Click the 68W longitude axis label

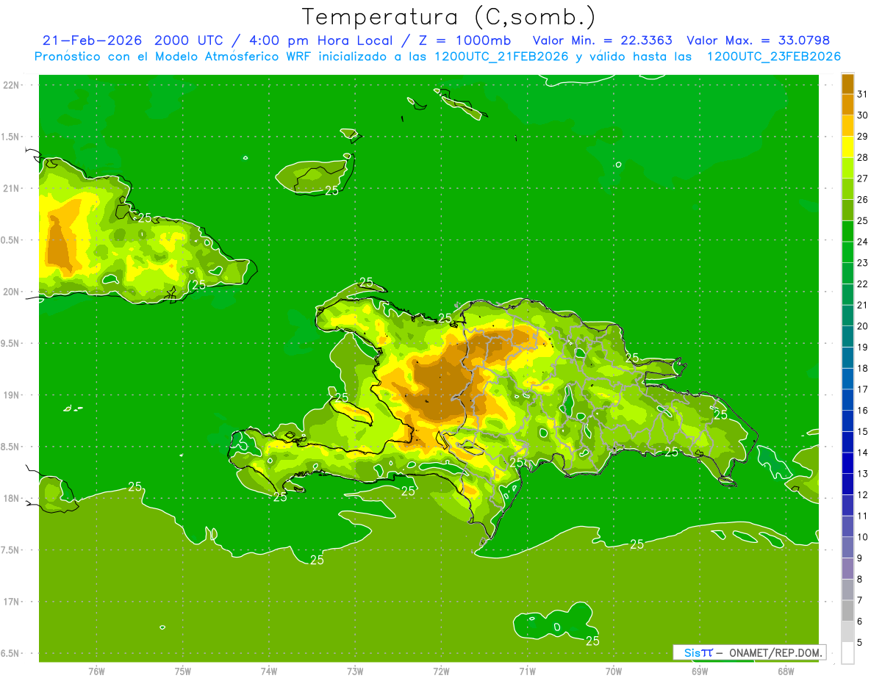point(785,671)
